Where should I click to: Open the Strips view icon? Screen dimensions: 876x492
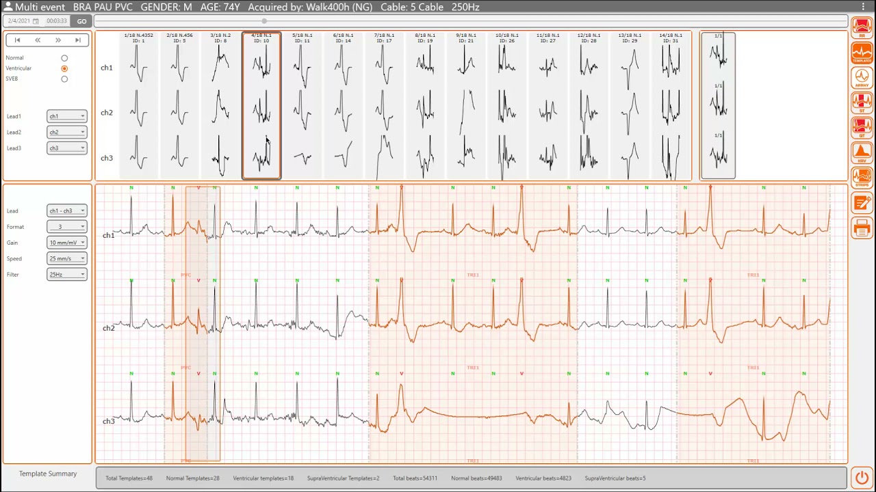pos(862,178)
